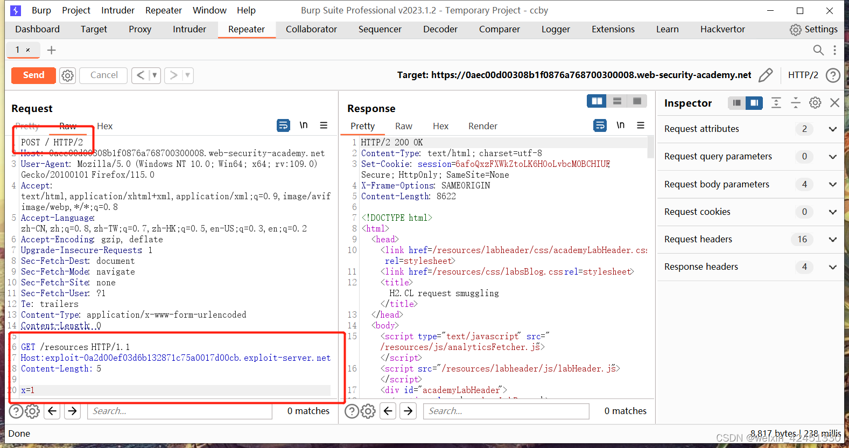Click the request search input field
The image size is (849, 448).
click(180, 411)
